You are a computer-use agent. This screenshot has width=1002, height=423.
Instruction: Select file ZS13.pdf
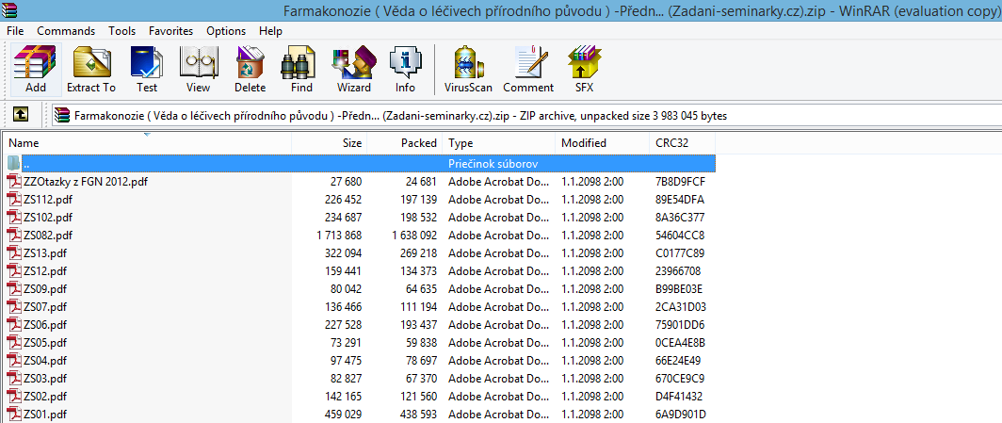tap(45, 253)
